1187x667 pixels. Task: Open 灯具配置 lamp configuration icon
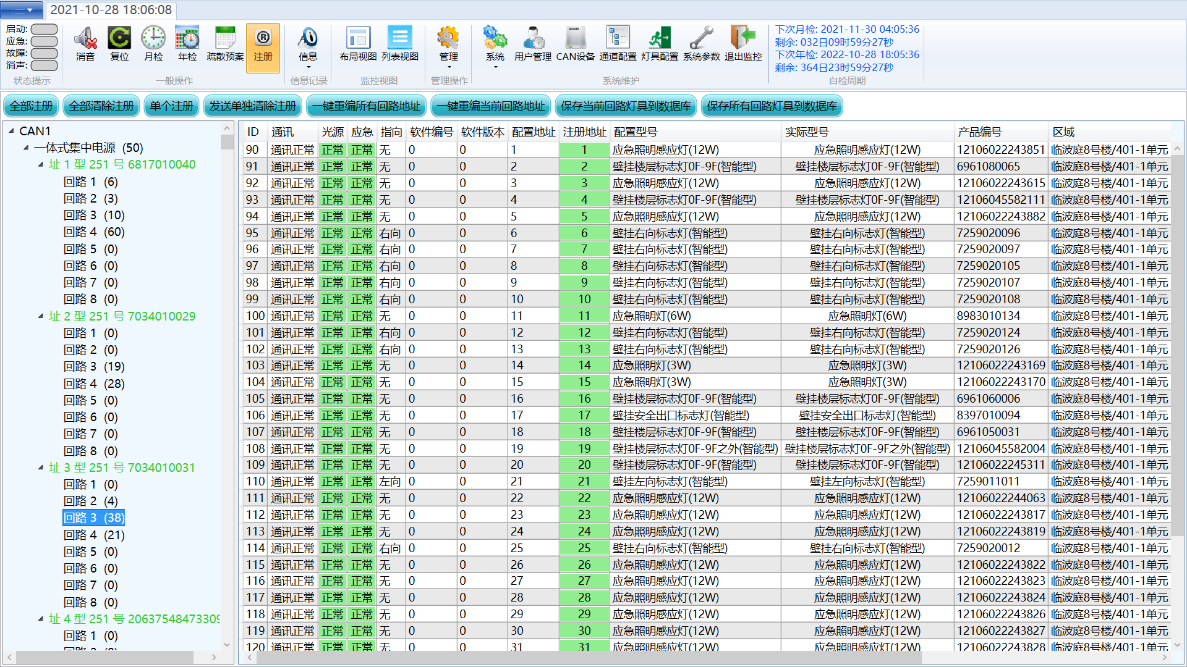659,39
